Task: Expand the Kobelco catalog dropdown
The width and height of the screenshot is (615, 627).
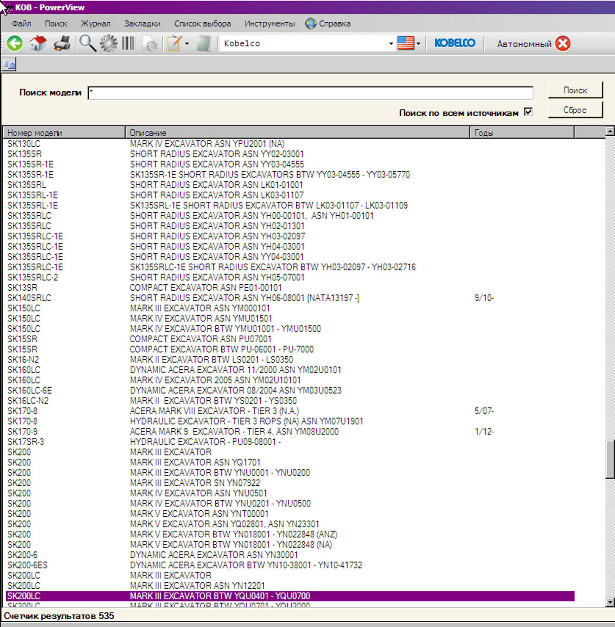Action: (x=391, y=44)
